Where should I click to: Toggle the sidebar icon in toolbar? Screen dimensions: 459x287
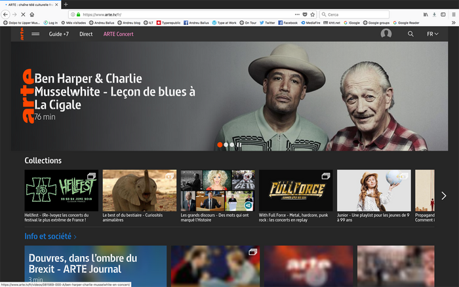[x=443, y=14]
